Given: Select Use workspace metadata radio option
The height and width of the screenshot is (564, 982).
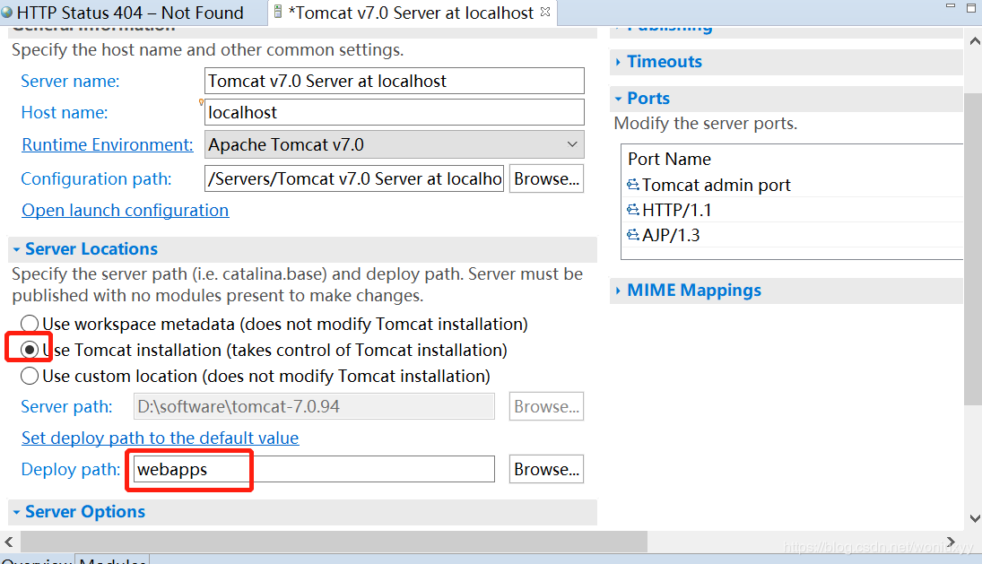Looking at the screenshot, I should 30,324.
